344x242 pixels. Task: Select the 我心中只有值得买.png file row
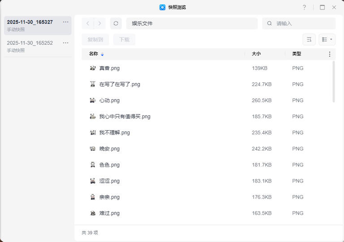coord(179,116)
